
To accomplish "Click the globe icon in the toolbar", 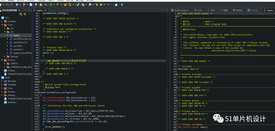I will point(36,5).
